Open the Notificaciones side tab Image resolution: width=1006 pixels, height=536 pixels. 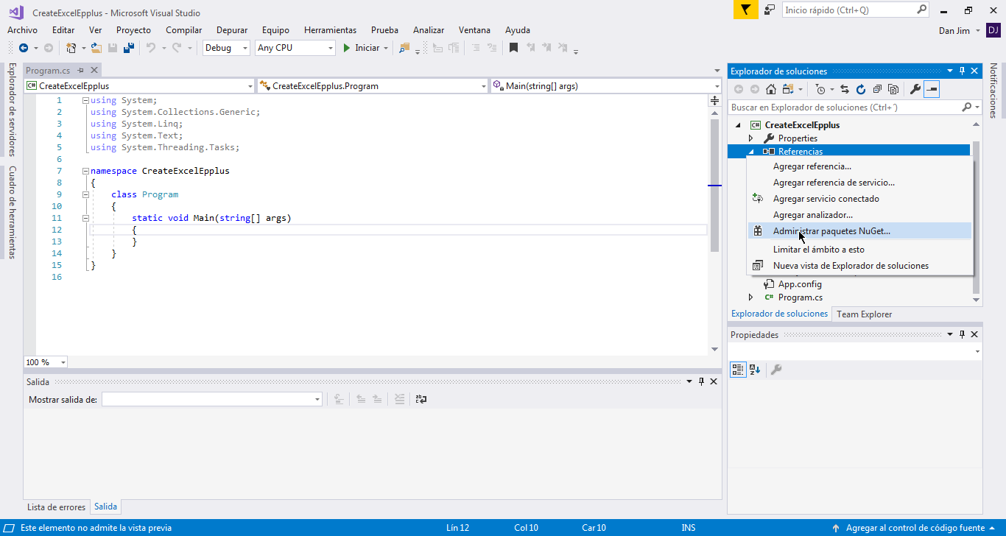click(x=993, y=91)
